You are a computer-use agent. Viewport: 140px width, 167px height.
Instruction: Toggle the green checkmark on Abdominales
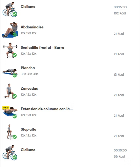pyautogui.click(x=15, y=34)
